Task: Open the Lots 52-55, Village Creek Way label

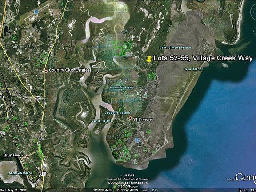Action: pyautogui.click(x=203, y=58)
